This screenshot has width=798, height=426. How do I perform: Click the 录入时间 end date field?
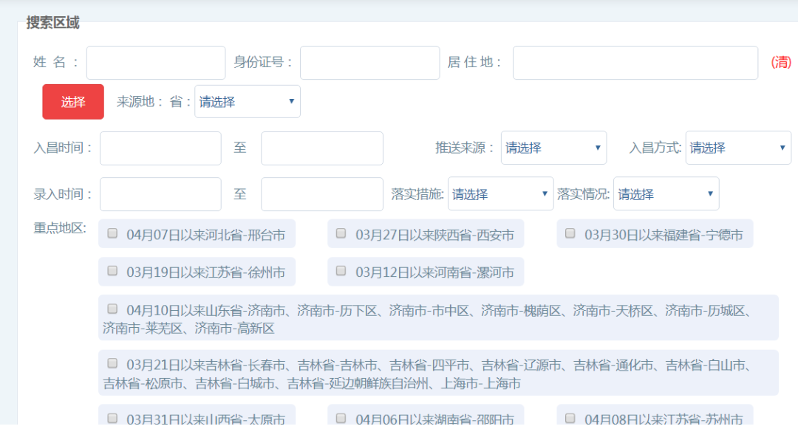321,194
